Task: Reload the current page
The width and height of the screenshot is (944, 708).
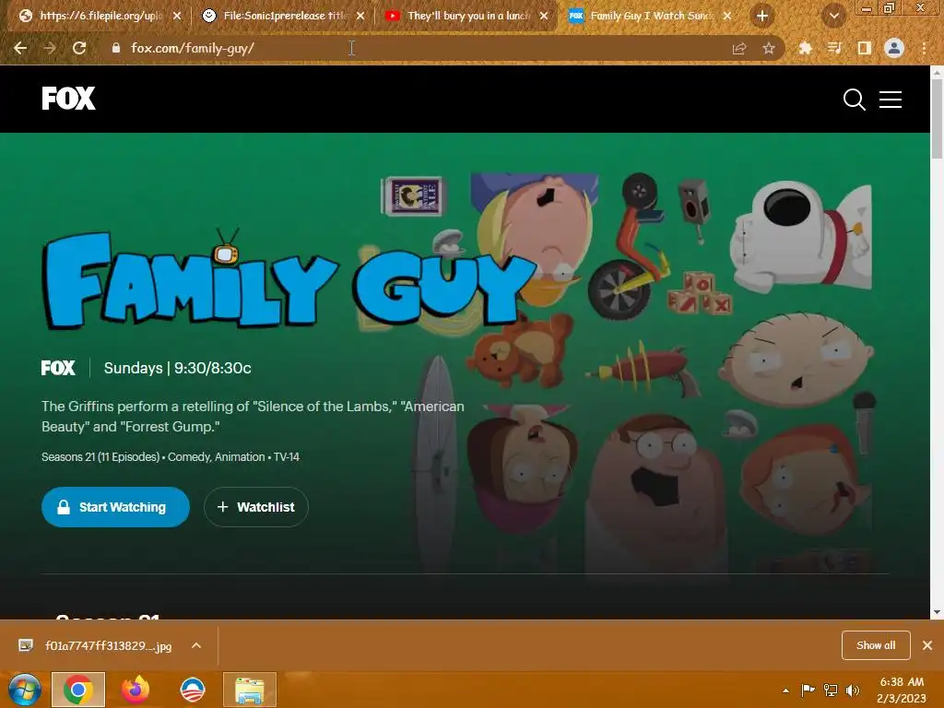Action: (79, 48)
